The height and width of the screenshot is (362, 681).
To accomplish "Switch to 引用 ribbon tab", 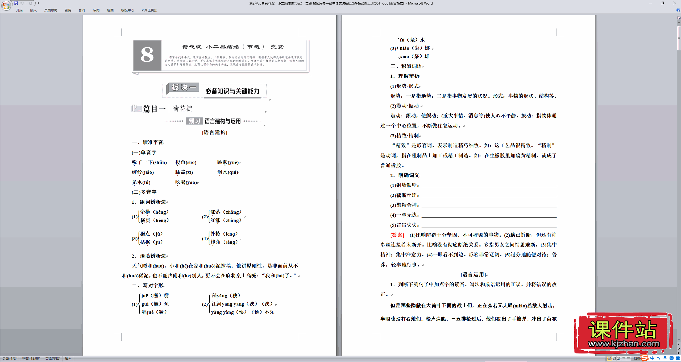I will [68, 10].
